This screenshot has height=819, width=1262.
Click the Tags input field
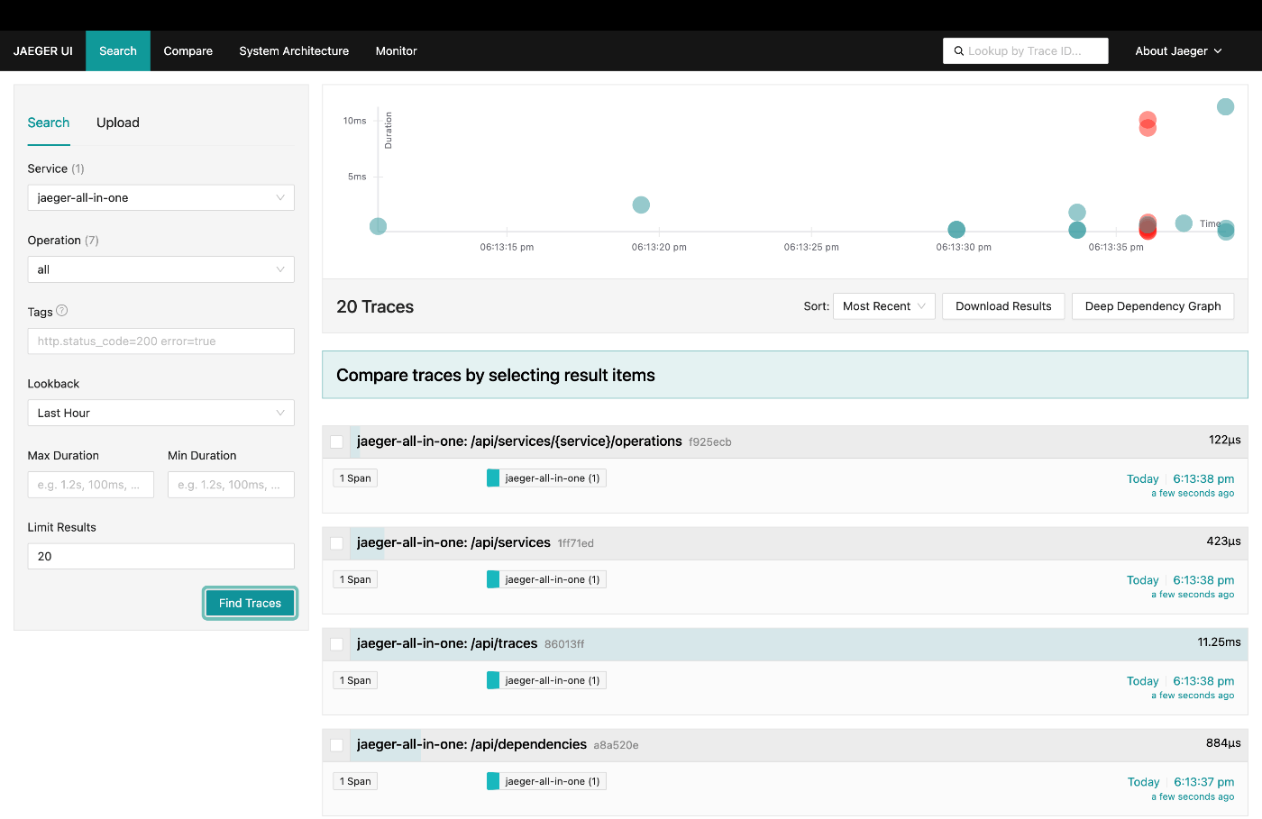pyautogui.click(x=161, y=341)
